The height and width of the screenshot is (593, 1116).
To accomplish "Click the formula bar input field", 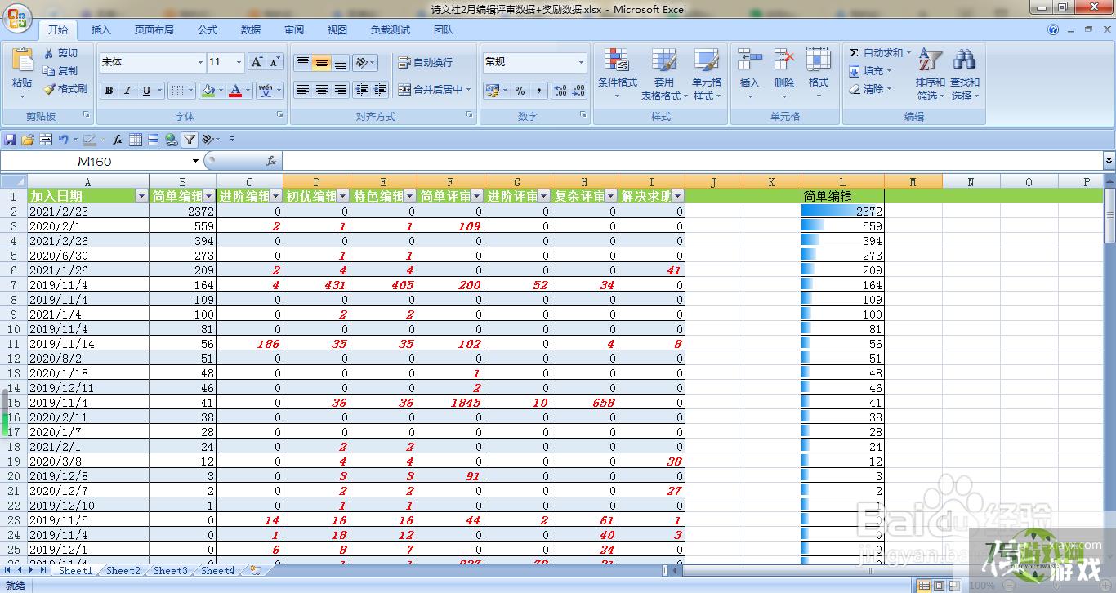I will click(692, 161).
